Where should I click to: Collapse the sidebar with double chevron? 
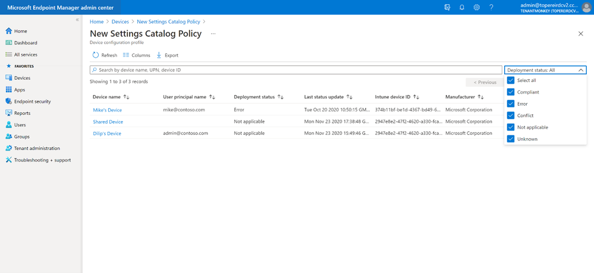pos(77,20)
